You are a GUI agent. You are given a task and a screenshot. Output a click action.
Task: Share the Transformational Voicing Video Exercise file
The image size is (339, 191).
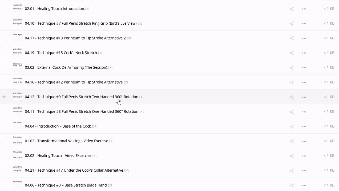[x=291, y=141]
